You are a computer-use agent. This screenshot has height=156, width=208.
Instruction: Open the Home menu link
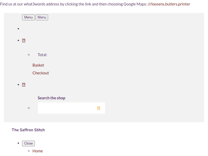click(38, 151)
